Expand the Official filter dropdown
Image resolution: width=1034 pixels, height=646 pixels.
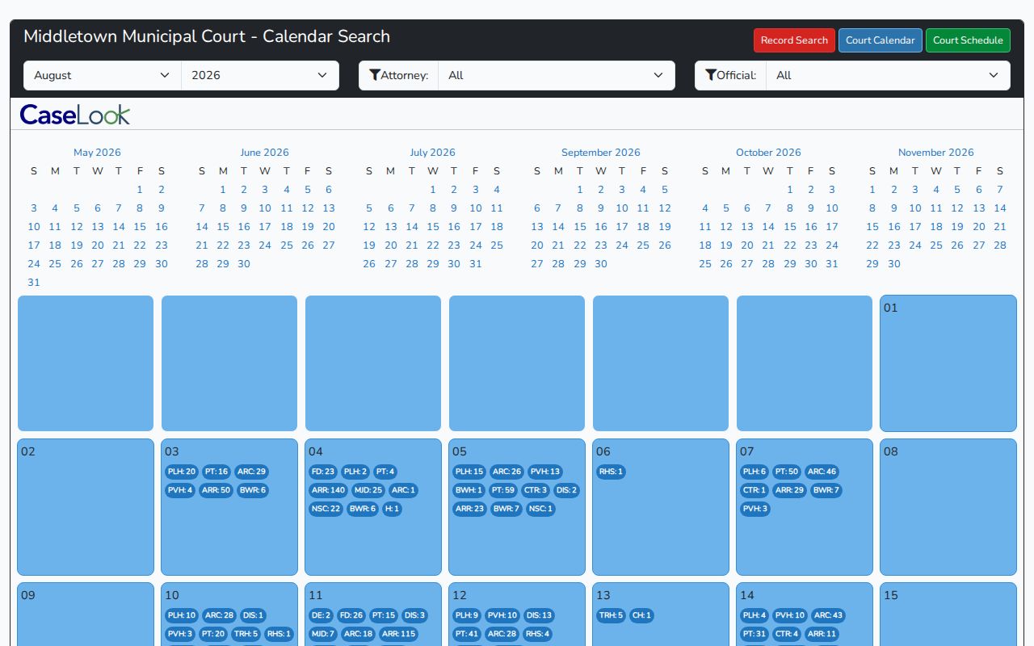coord(888,75)
